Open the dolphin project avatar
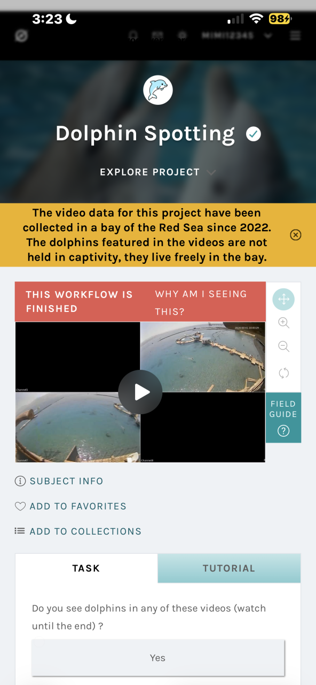This screenshot has height=685, width=316. pos(158,90)
